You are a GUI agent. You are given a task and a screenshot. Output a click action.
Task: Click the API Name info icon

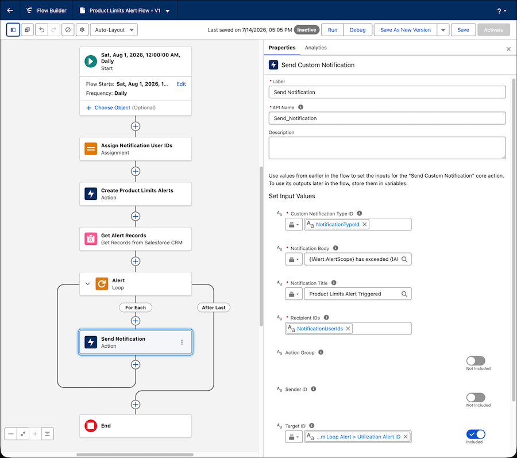[x=300, y=107]
